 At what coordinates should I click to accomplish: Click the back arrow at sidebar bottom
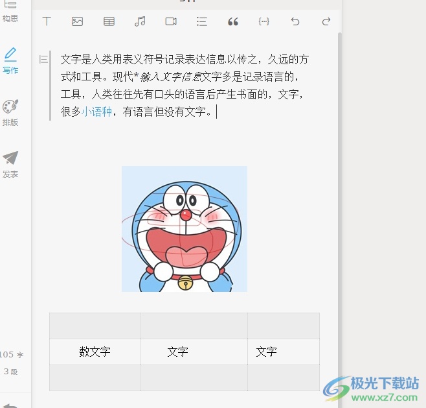[x=10, y=405]
